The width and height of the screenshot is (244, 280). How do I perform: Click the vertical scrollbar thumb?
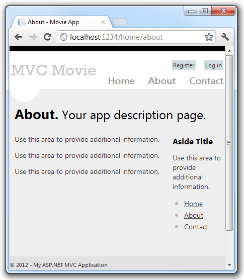tap(229, 143)
